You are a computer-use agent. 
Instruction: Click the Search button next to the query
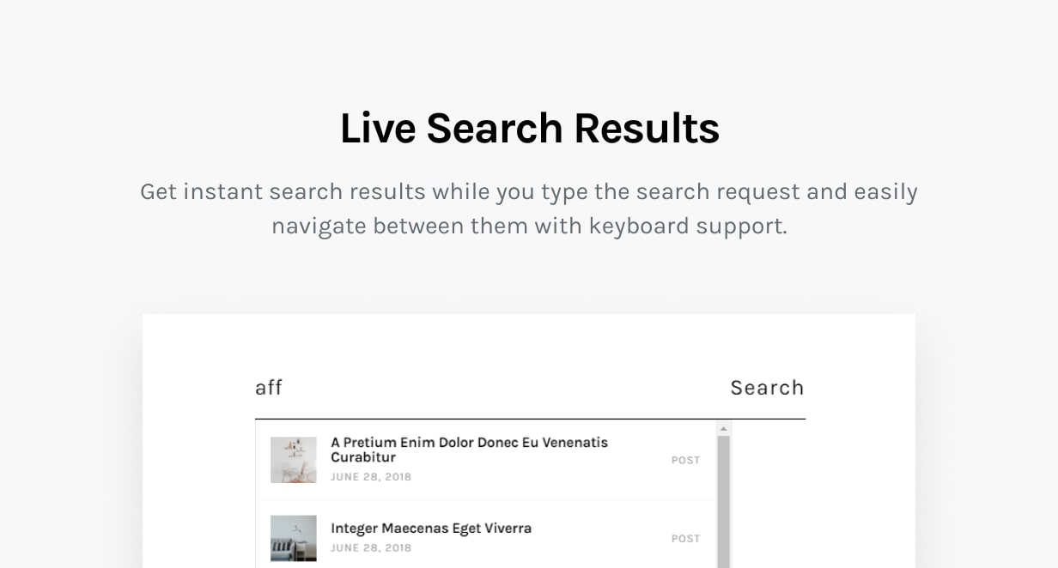click(767, 388)
